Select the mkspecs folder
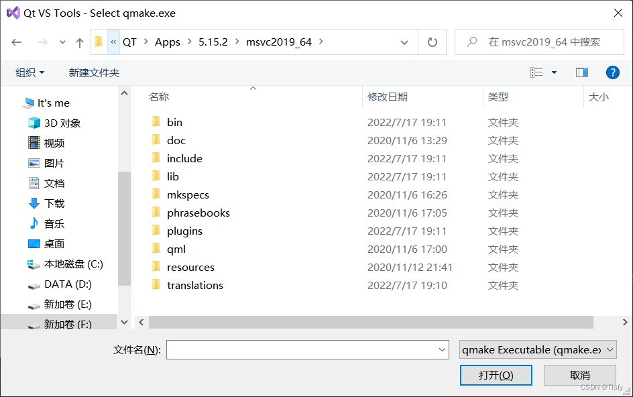The image size is (633, 397). (x=188, y=195)
